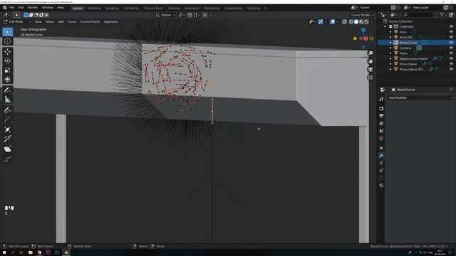Choose the Scale tool
The height and width of the screenshot is (256, 456).
[8, 70]
